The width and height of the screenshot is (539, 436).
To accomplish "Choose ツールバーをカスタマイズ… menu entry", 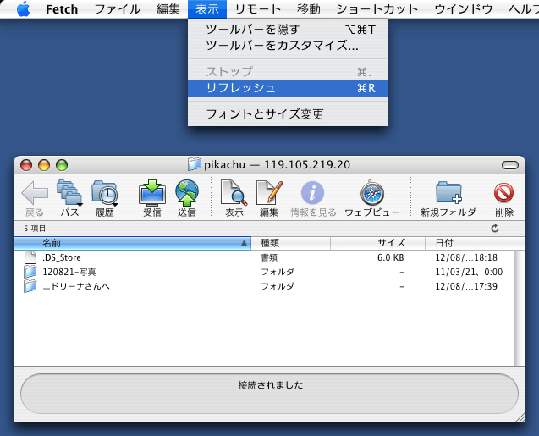I will [288, 46].
